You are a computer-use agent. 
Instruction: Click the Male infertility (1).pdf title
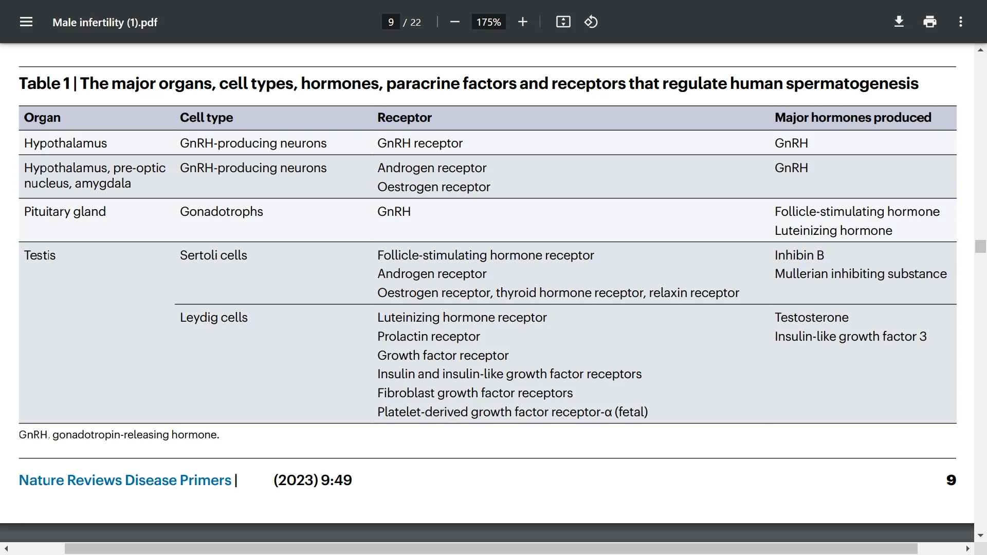click(105, 22)
